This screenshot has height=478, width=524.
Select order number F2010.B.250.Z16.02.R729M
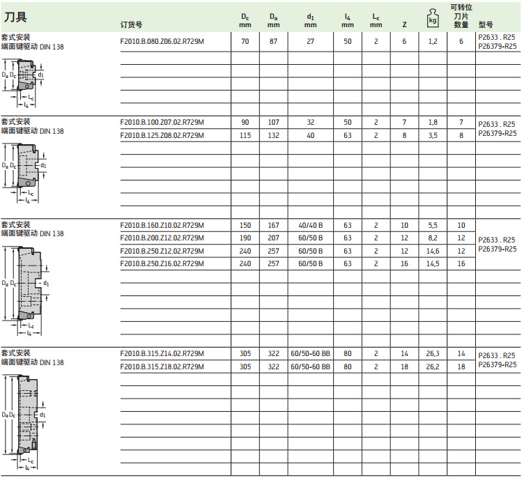coord(162,263)
